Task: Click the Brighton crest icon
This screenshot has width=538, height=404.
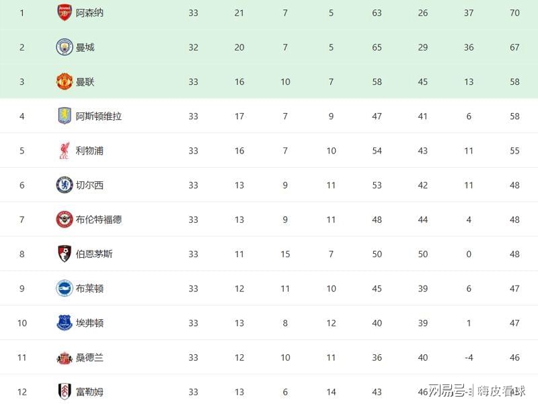Action: pyautogui.click(x=64, y=288)
